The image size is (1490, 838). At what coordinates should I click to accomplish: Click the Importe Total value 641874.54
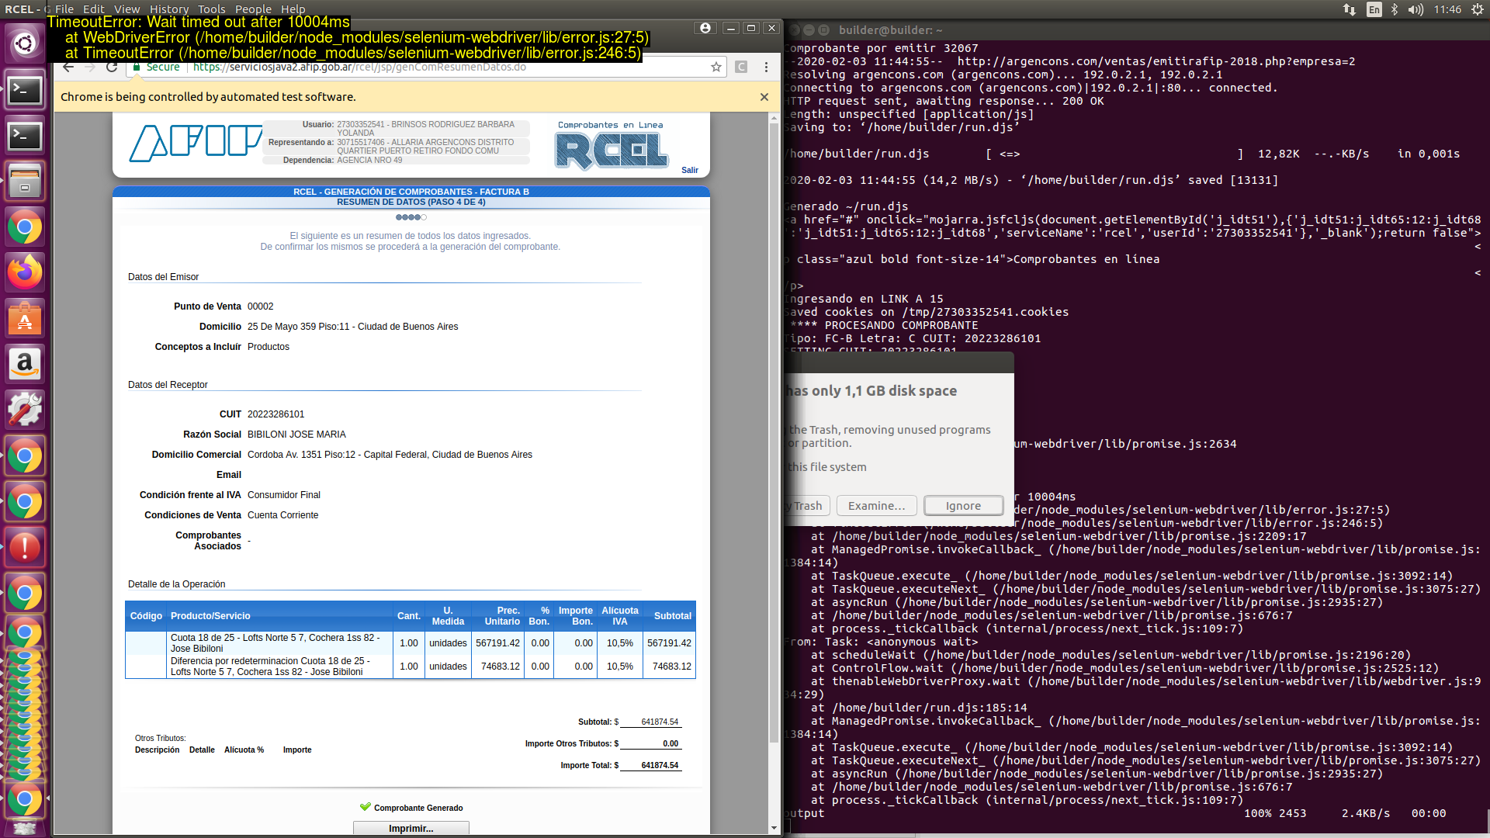(660, 765)
